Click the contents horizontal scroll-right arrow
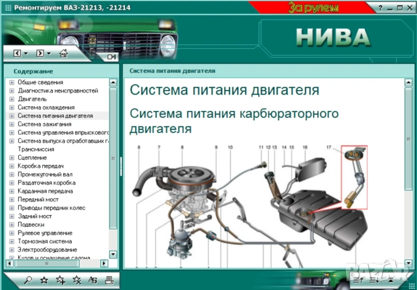This screenshot has width=417, height=290. point(104,263)
